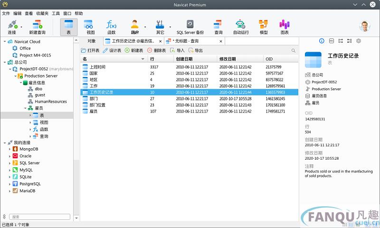380x228 pixels.
Task: Click the 图表 (Charts) toolbar icon
Action: pyautogui.click(x=285, y=27)
